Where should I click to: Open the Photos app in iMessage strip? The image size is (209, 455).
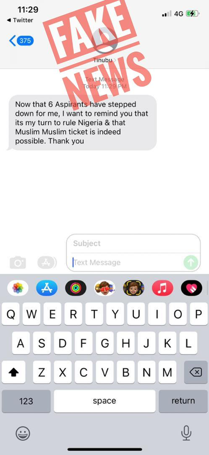tap(18, 288)
